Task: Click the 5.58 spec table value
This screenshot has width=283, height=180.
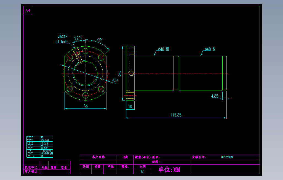Action: [x=44, y=148]
